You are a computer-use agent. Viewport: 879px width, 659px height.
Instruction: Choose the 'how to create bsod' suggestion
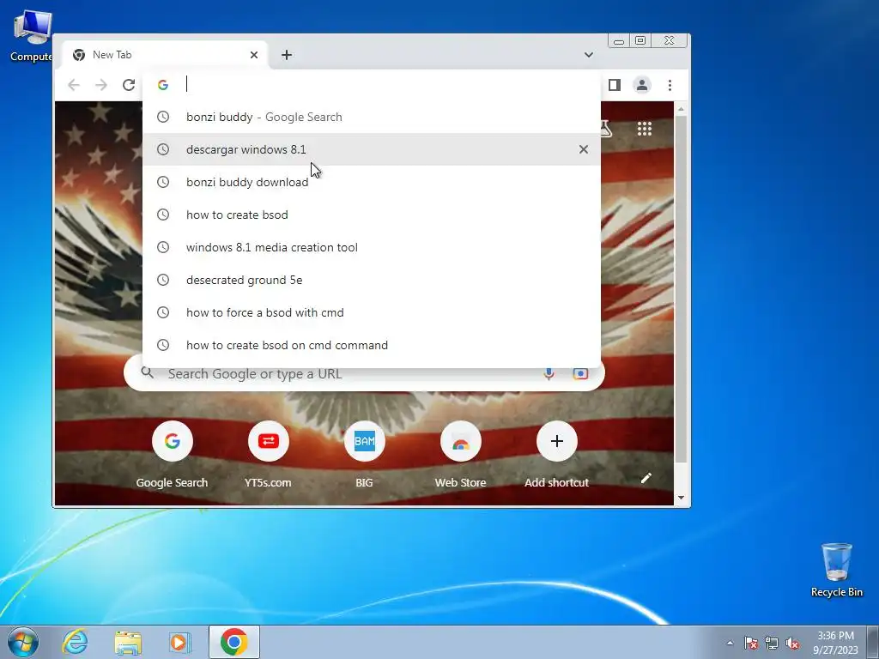coord(372,215)
